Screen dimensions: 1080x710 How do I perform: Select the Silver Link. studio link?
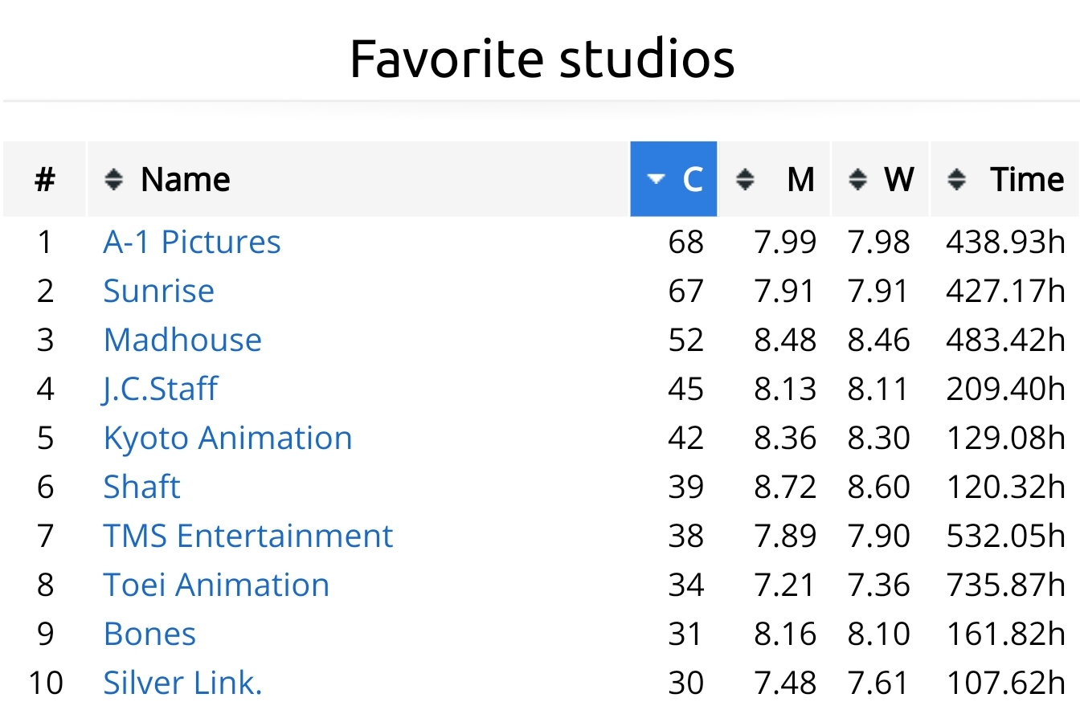pyautogui.click(x=182, y=683)
